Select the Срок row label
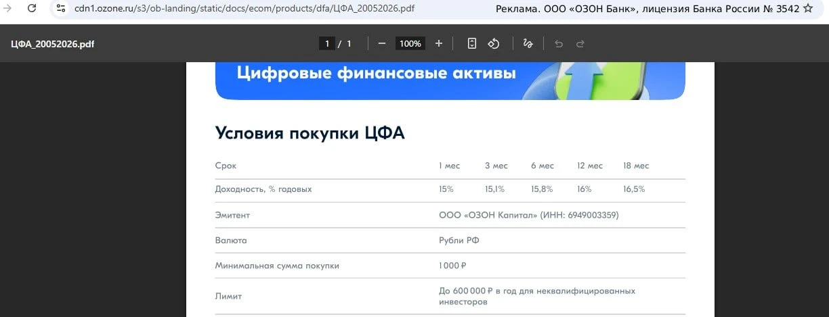The image size is (829, 317). pyautogui.click(x=226, y=166)
